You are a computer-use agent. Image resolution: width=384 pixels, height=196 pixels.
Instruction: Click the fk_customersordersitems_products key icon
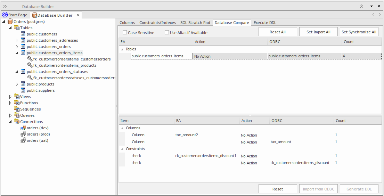[30, 65]
